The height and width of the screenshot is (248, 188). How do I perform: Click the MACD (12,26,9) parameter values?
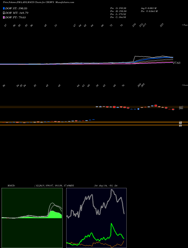pyautogui.click(x=51, y=186)
